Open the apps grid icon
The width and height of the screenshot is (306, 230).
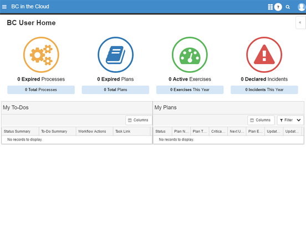coord(271,7)
